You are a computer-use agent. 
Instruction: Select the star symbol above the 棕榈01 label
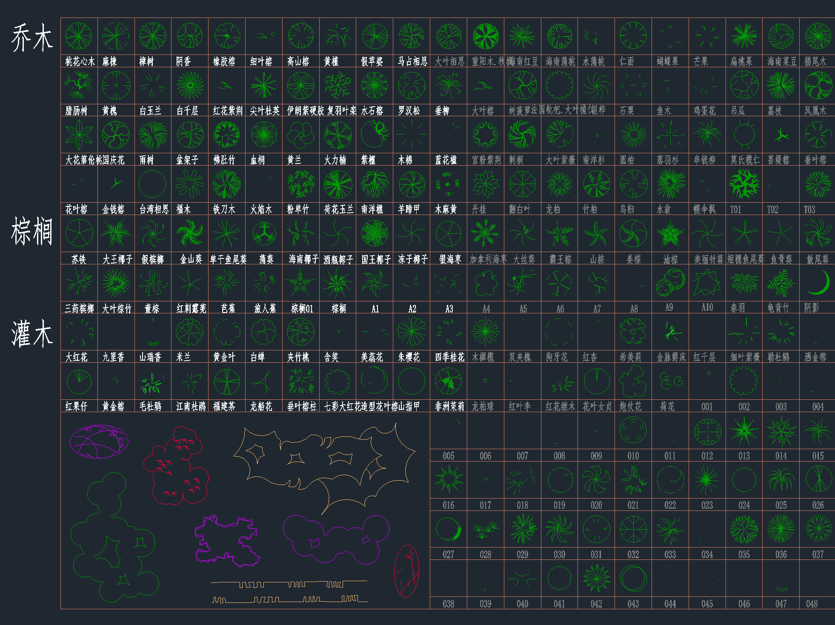pos(300,283)
